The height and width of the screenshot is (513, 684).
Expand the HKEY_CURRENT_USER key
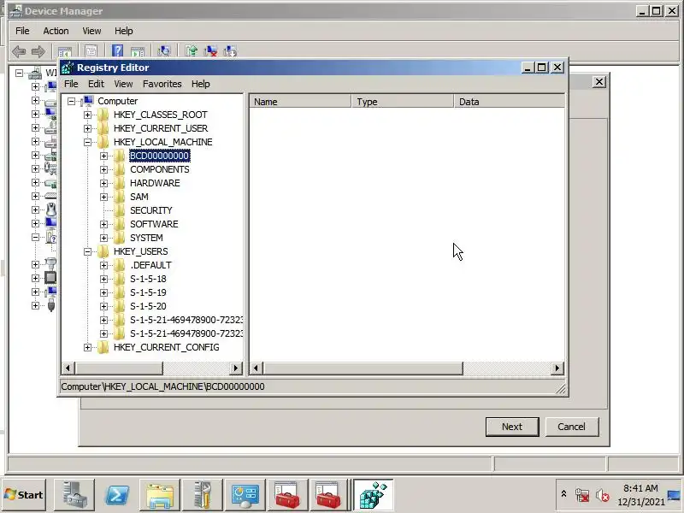point(87,129)
